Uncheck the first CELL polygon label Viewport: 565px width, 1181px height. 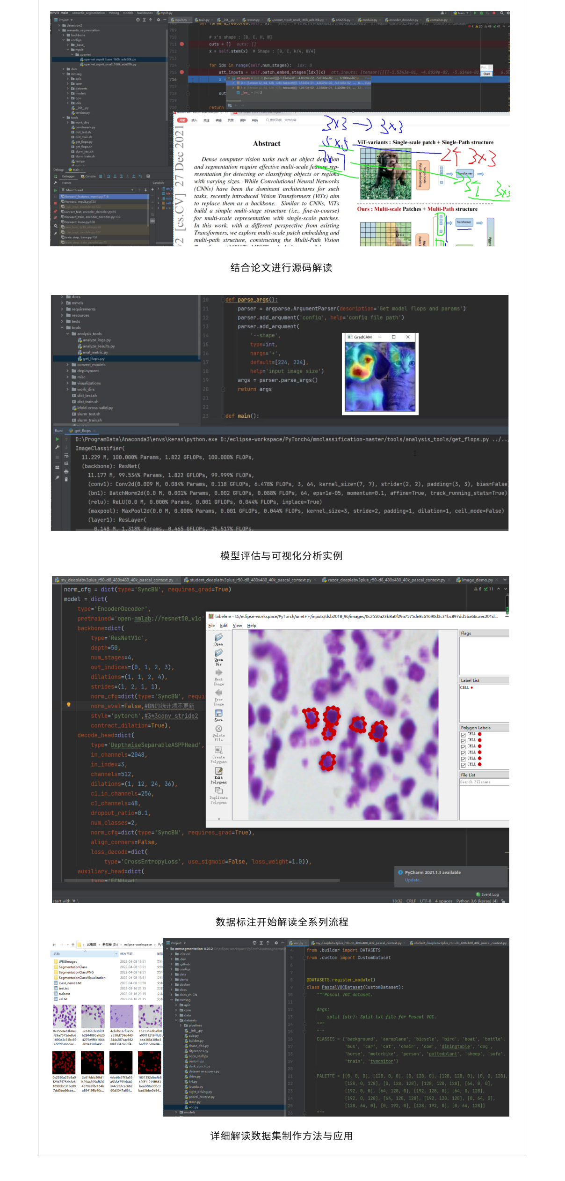tap(463, 735)
